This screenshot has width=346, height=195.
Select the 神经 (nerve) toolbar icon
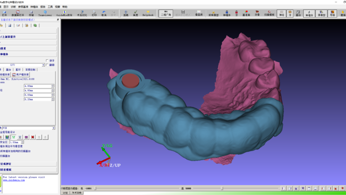(282, 14)
